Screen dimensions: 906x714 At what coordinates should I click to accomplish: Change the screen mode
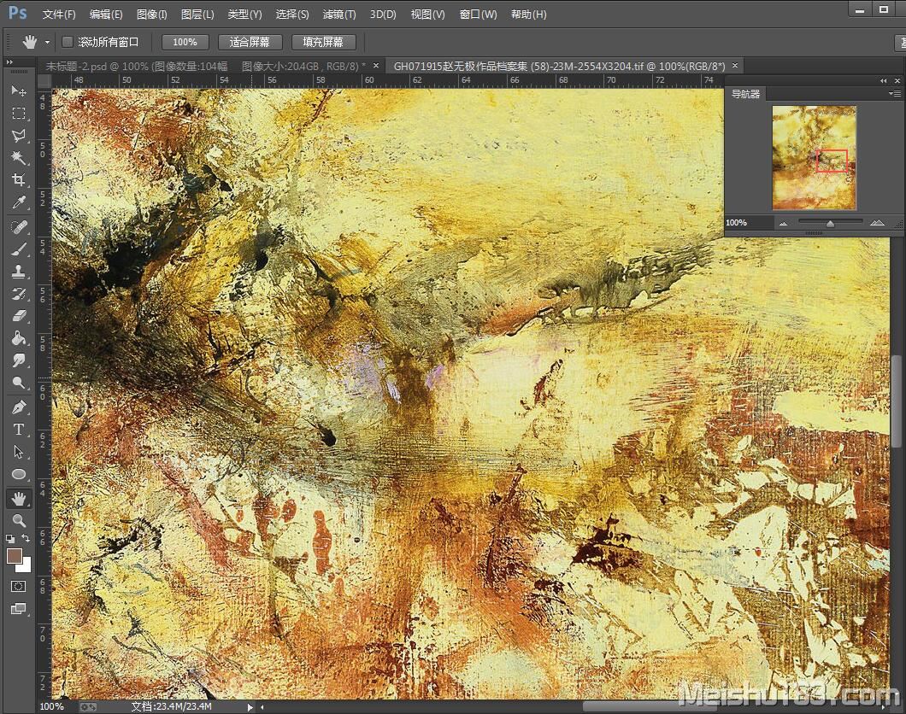pos(19,608)
